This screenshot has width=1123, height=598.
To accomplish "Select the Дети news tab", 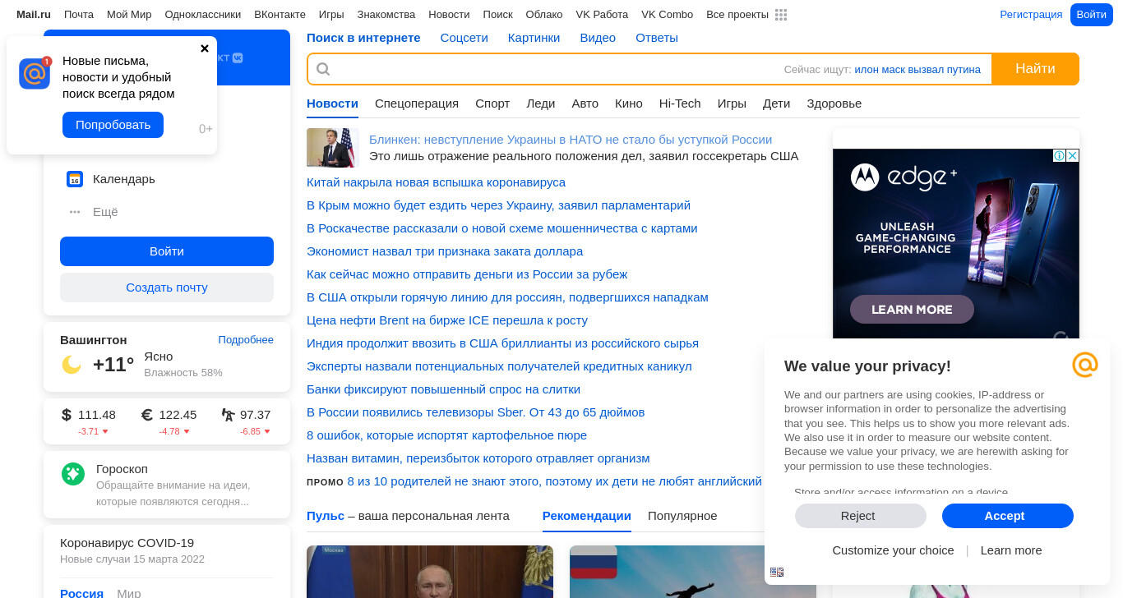I will click(776, 103).
